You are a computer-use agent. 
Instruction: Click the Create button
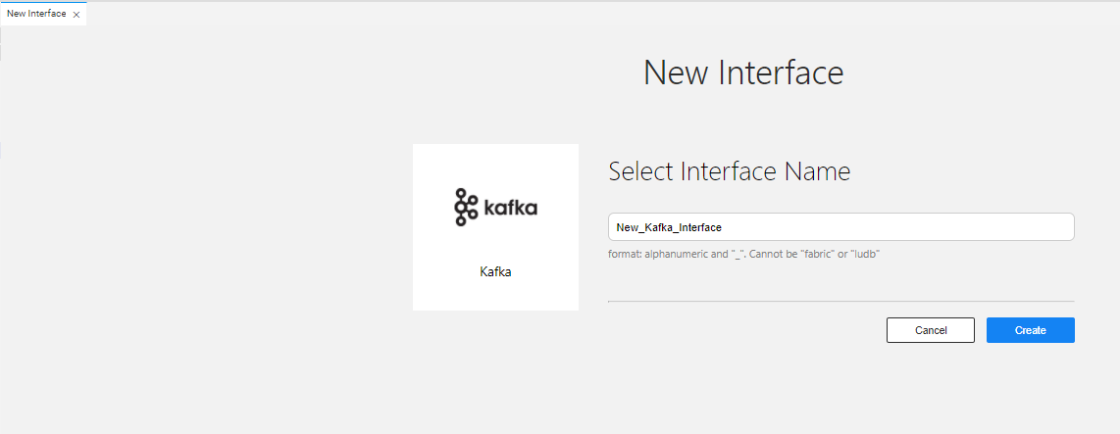tap(1030, 330)
